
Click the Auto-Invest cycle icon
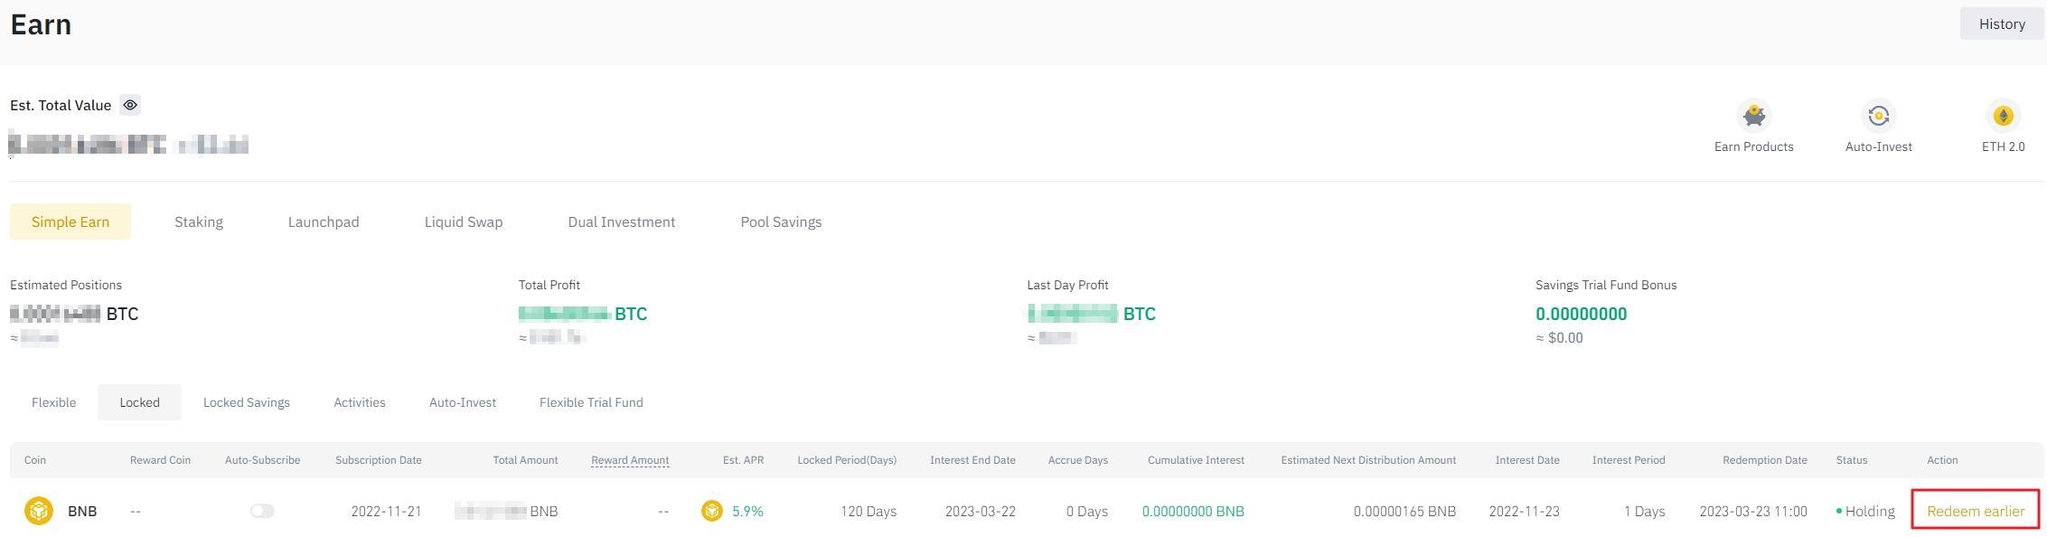(x=1878, y=117)
